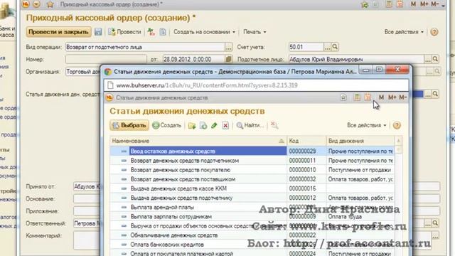Click Провести to post the document
The width and height of the screenshot is (455, 256).
click(125, 32)
